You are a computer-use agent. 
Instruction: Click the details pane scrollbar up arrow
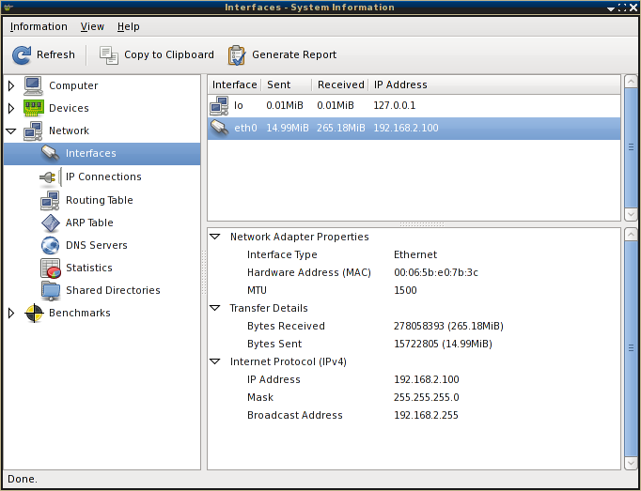point(631,235)
